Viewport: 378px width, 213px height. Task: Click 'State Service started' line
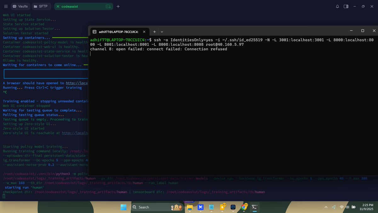click(24, 24)
